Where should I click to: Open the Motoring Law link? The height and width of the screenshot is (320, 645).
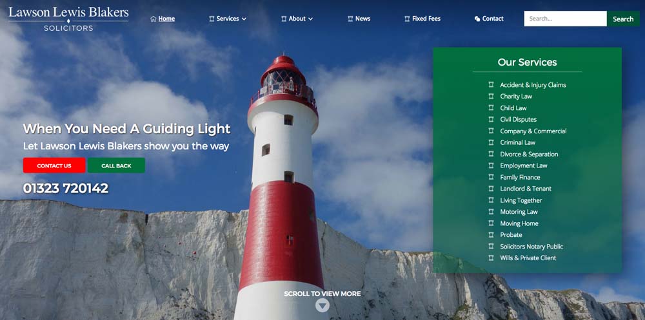[x=519, y=212]
